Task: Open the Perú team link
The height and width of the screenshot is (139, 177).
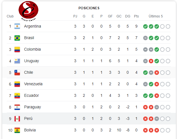Action: 28,119
